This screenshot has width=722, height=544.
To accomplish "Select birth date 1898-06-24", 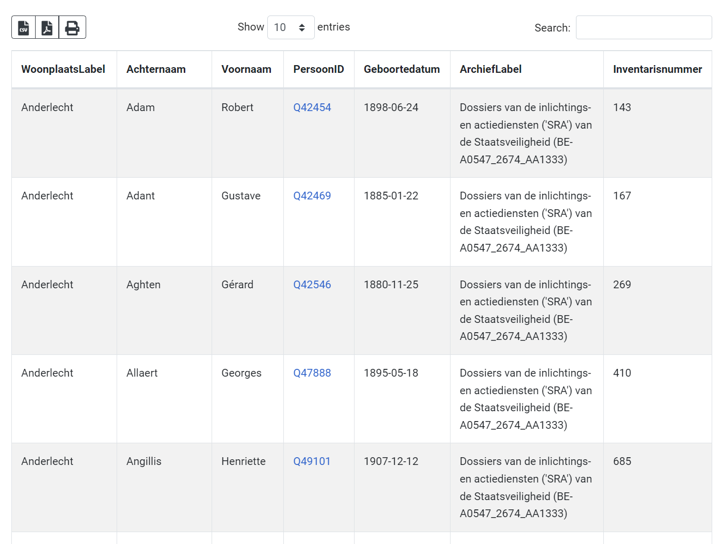I will coord(391,107).
